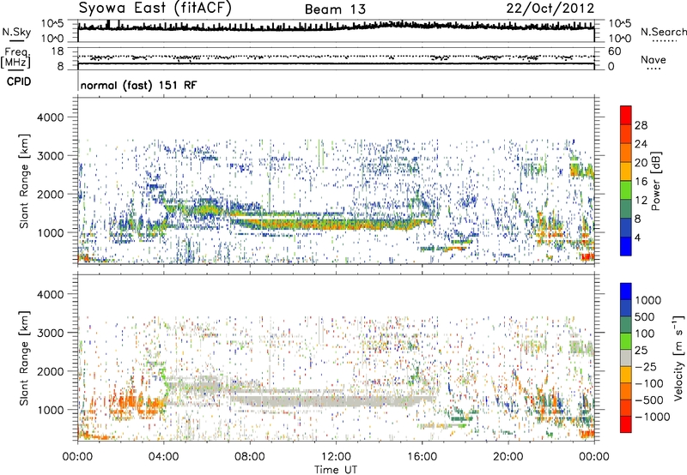Screen dimensions: 687x475
Task: Click the 'Nave' legend label
Action: [x=654, y=59]
